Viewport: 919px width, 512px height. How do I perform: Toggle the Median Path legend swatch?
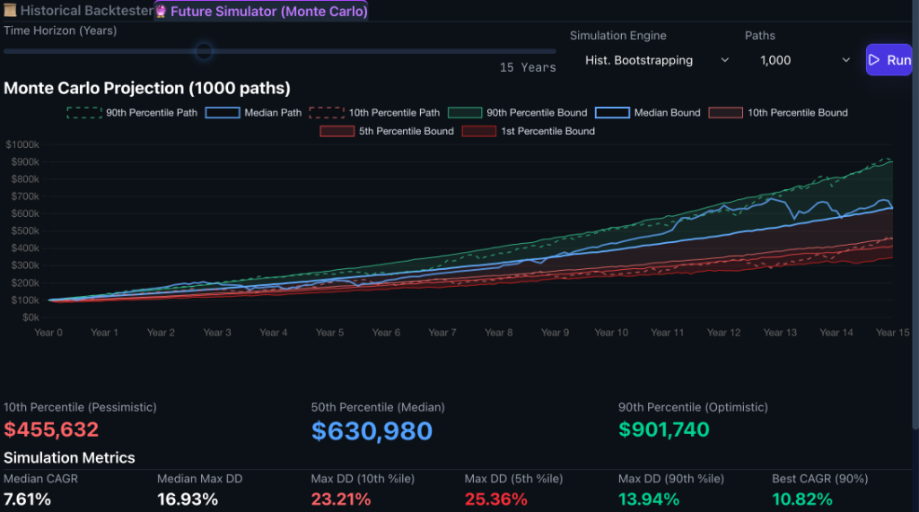tap(223, 112)
